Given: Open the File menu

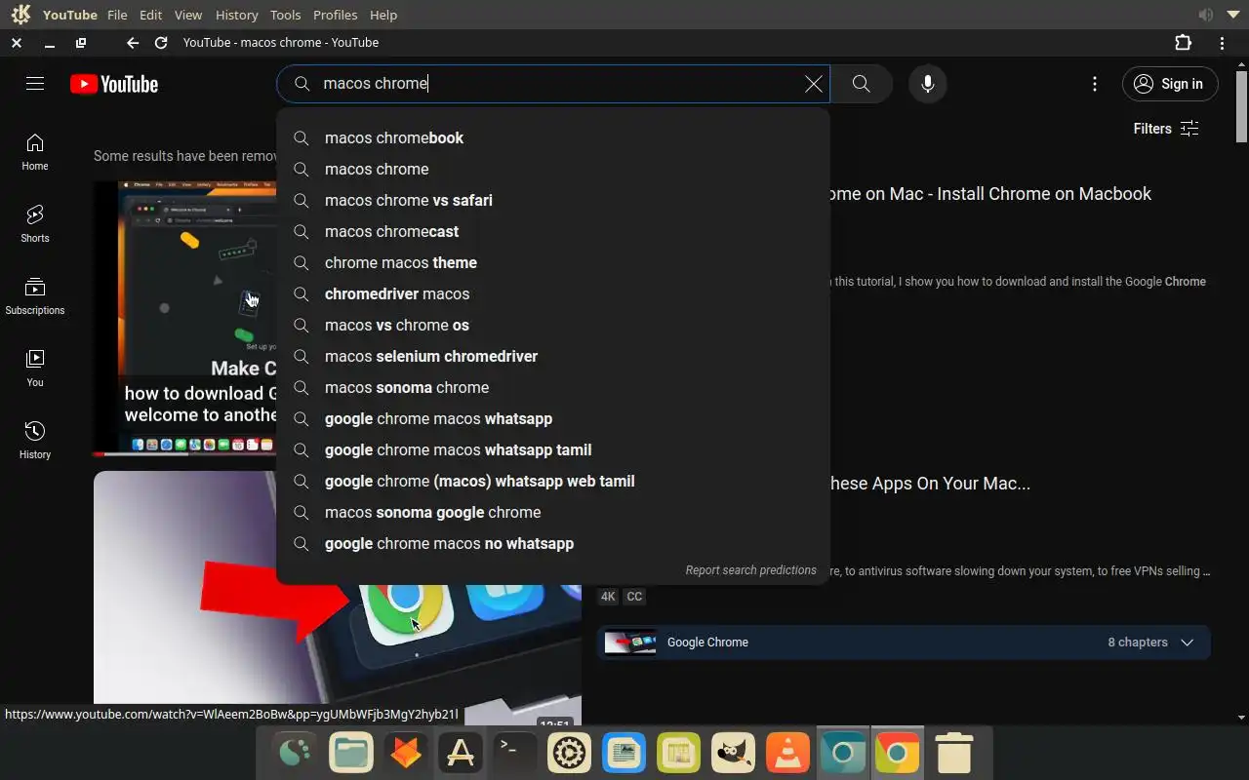Looking at the screenshot, I should 117,15.
